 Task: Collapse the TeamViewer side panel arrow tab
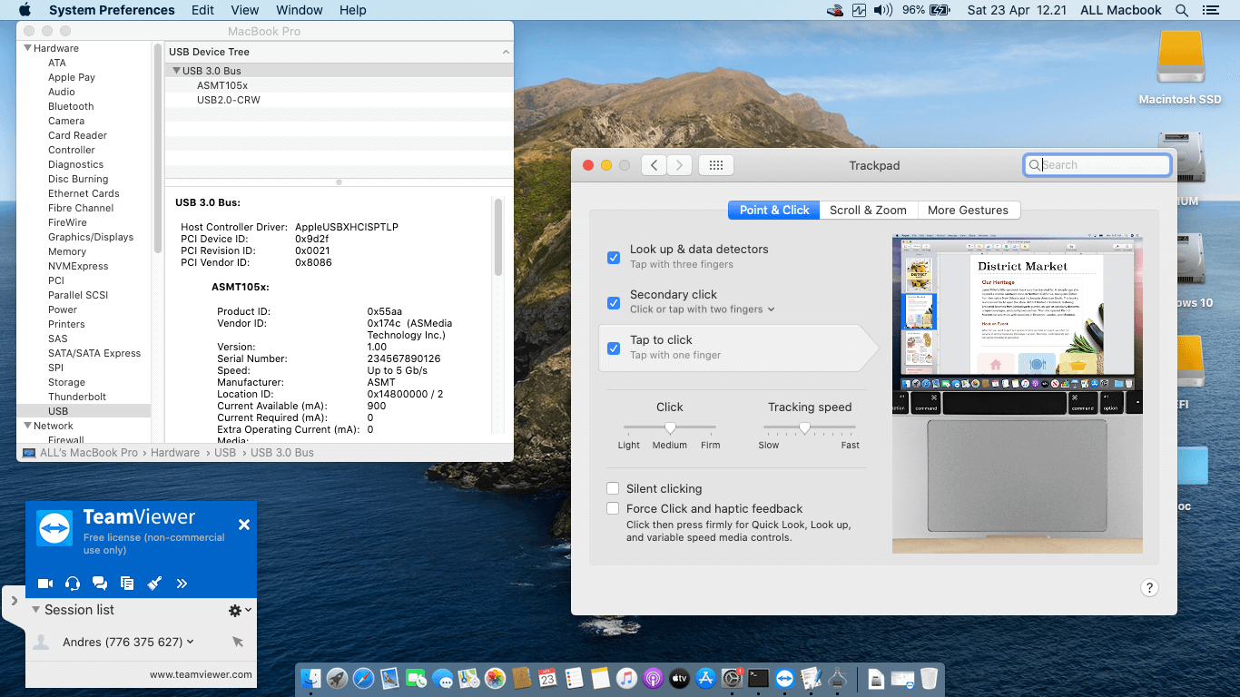click(14, 601)
